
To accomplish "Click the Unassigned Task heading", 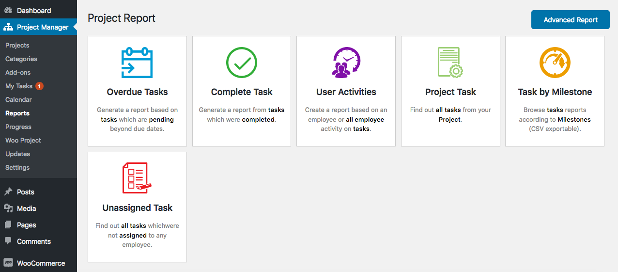I will point(138,208).
